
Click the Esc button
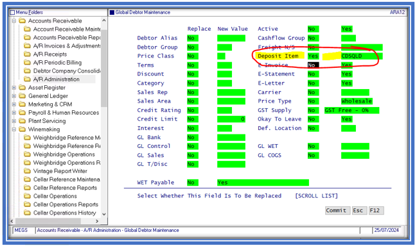(x=359, y=211)
